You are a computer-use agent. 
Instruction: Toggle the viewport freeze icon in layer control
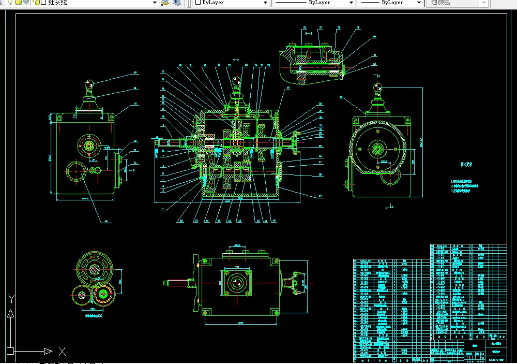(27, 2)
